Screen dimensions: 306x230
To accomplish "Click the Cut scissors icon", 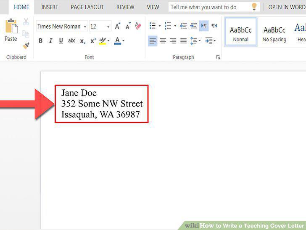I will (26, 22).
